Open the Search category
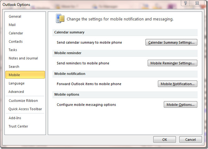Screen dimensions: 208x149 point(25,67)
